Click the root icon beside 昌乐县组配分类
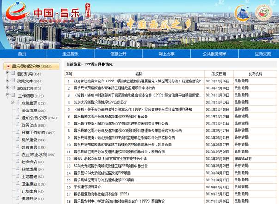 [x=8, y=66]
